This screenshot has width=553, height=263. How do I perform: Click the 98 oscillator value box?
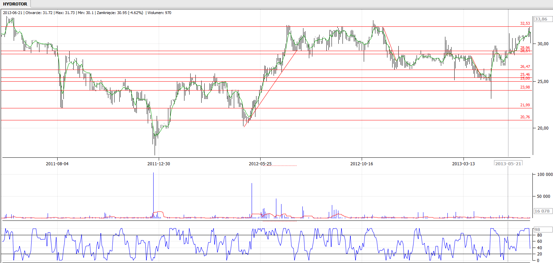[x=543, y=230]
